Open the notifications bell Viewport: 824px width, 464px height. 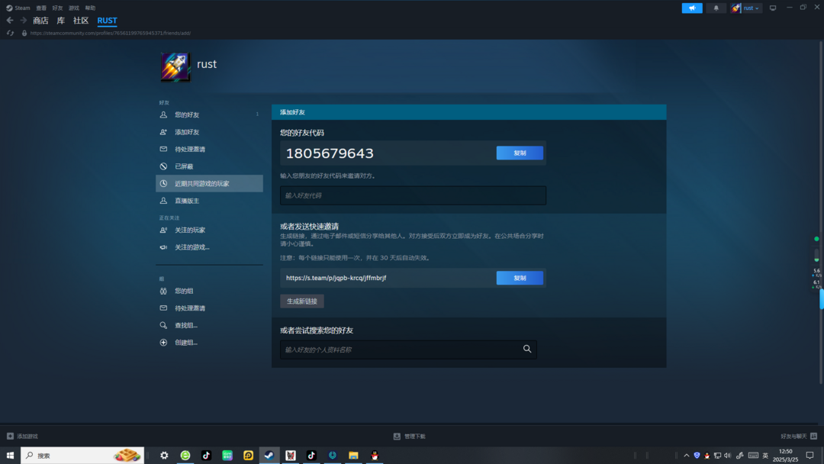[x=716, y=8]
